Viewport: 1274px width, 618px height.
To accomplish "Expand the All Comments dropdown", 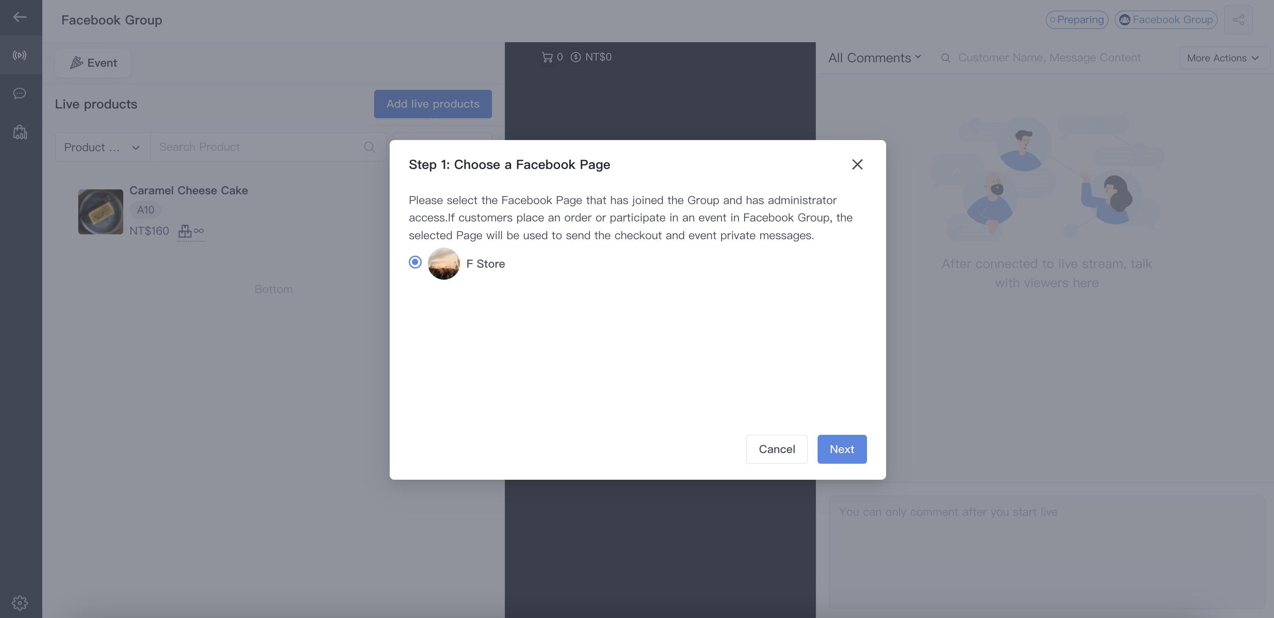I will pyautogui.click(x=875, y=58).
